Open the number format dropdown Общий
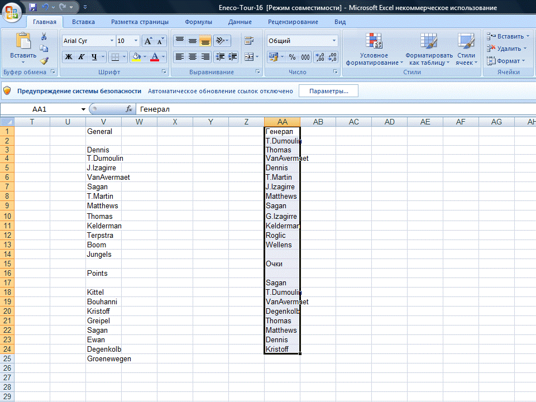This screenshot has width=536, height=402. point(334,41)
